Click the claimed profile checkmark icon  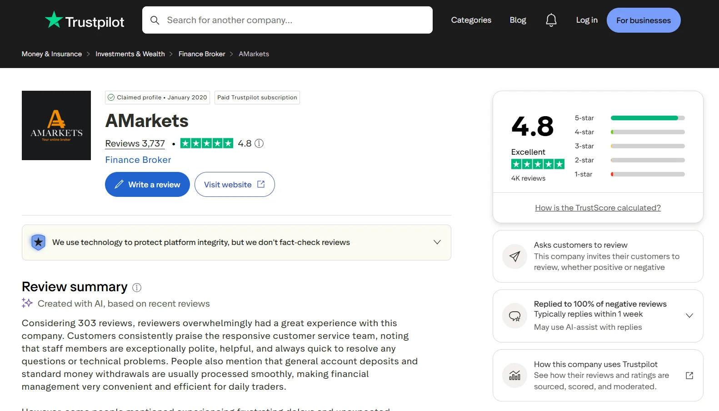click(111, 98)
